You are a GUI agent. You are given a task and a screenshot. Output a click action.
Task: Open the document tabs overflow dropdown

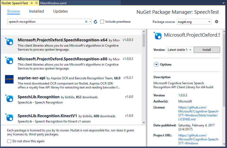coord(224,3)
